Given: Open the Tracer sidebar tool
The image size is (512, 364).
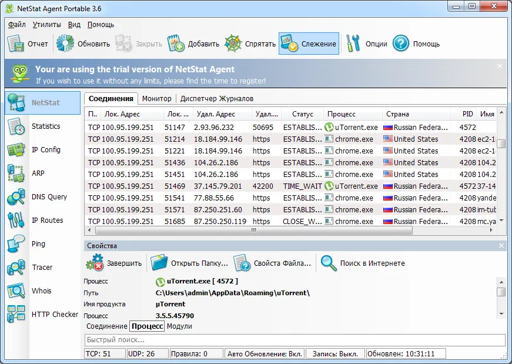Looking at the screenshot, I should (x=16, y=268).
